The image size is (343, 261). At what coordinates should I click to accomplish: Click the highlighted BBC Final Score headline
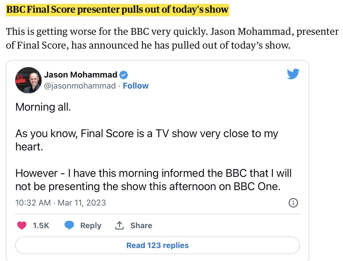pos(117,10)
